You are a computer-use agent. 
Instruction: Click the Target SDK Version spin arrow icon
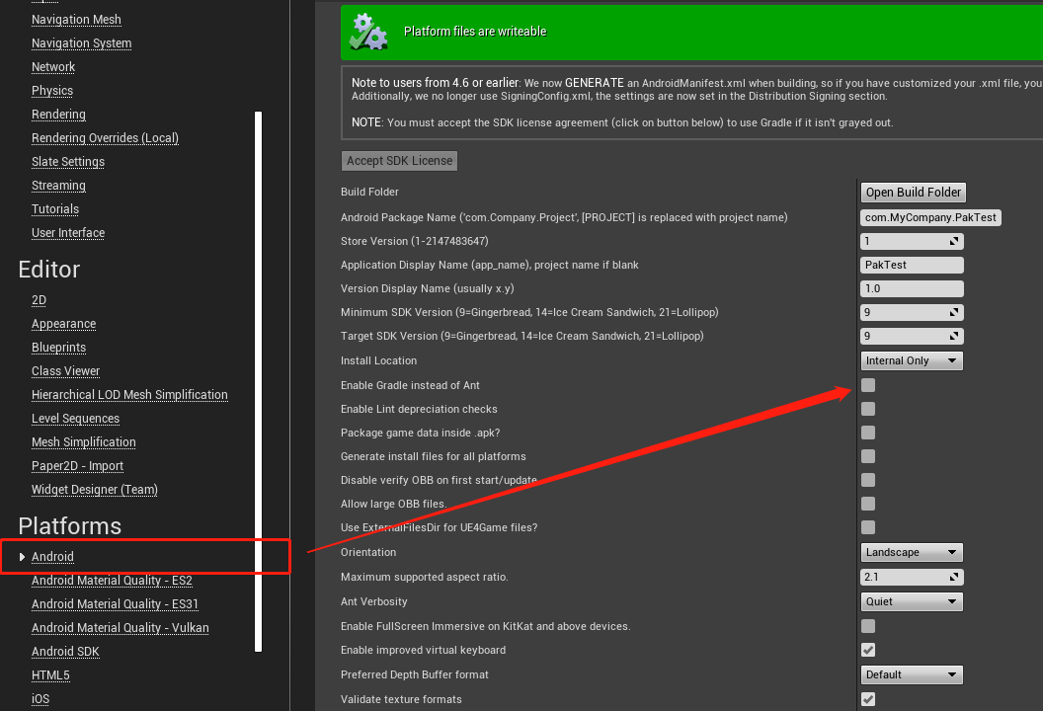(x=954, y=337)
